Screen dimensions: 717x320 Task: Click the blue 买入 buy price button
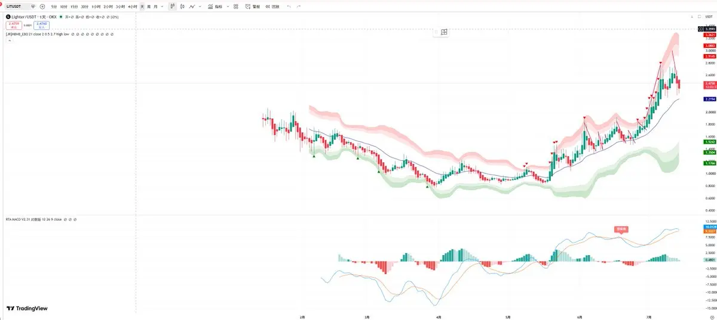point(41,26)
